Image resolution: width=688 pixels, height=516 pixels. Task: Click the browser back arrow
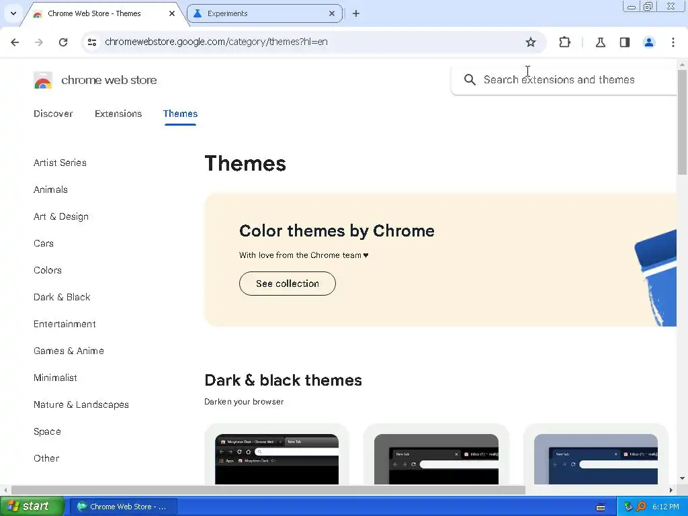(x=15, y=42)
